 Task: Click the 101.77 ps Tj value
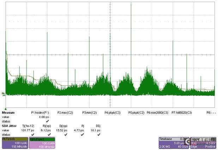point(28,130)
